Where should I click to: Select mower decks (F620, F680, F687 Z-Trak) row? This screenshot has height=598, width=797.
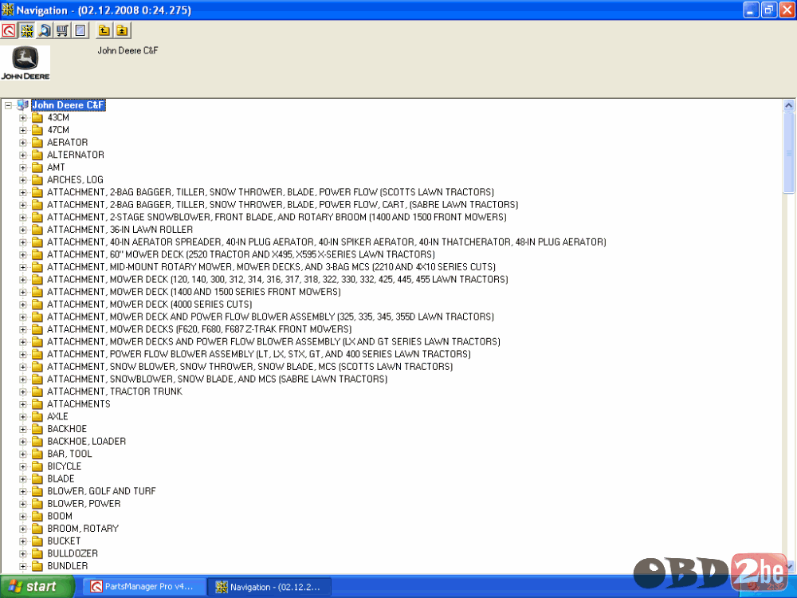pyautogui.click(x=199, y=329)
